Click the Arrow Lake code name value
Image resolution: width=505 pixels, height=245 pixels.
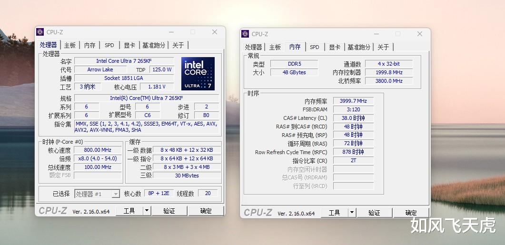click(x=100, y=69)
